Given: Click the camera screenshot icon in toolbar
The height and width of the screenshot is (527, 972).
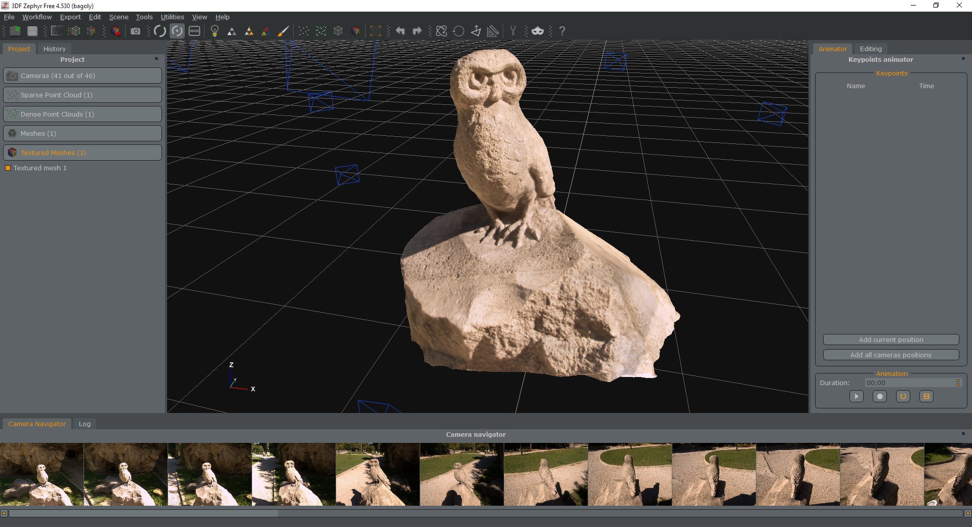Looking at the screenshot, I should (x=135, y=31).
